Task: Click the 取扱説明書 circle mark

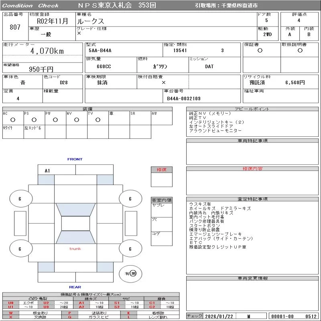Action: click(x=300, y=51)
